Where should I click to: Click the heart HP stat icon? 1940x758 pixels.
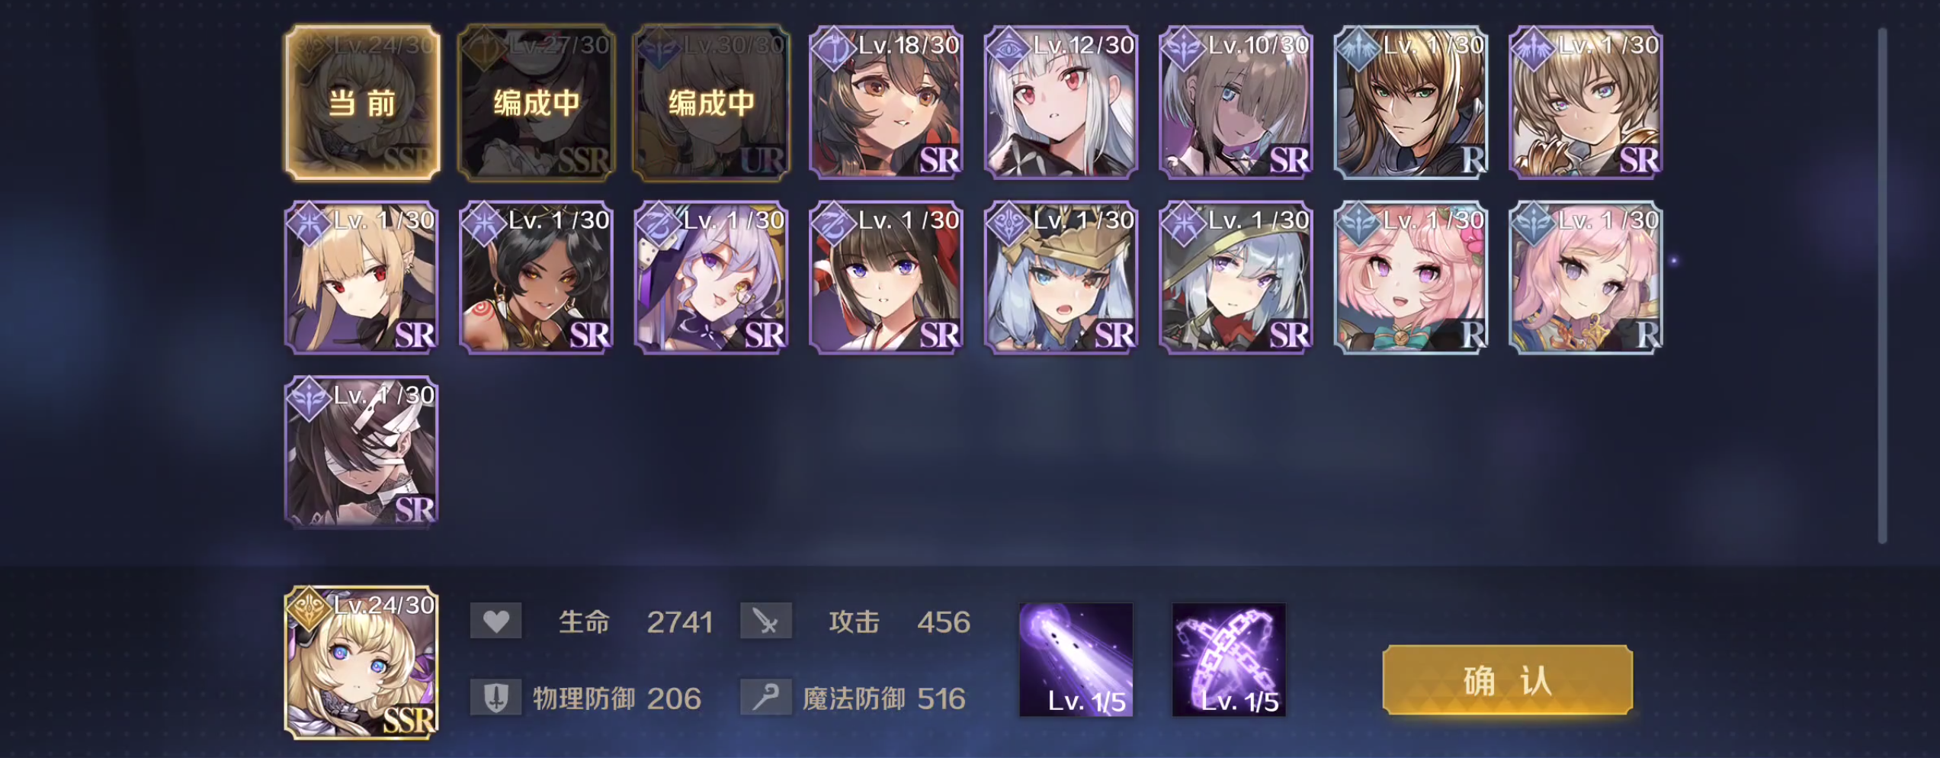coord(496,621)
